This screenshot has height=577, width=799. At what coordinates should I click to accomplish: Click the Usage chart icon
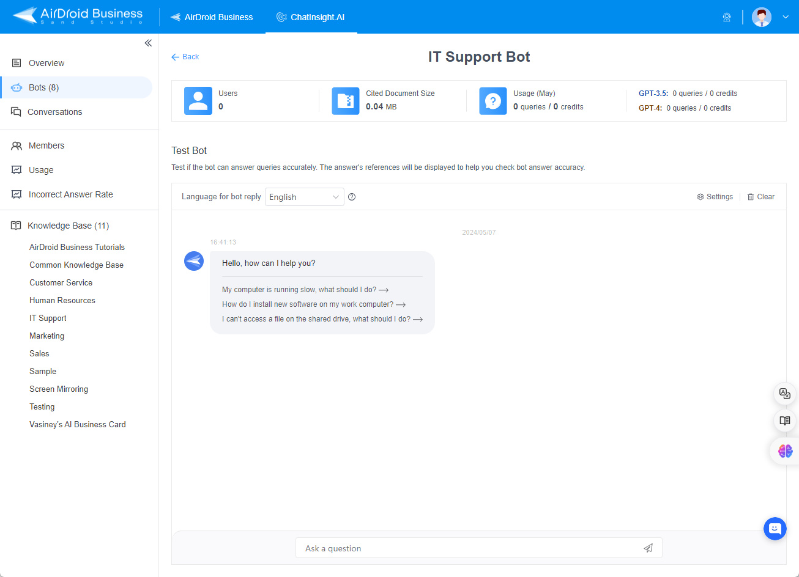17,170
